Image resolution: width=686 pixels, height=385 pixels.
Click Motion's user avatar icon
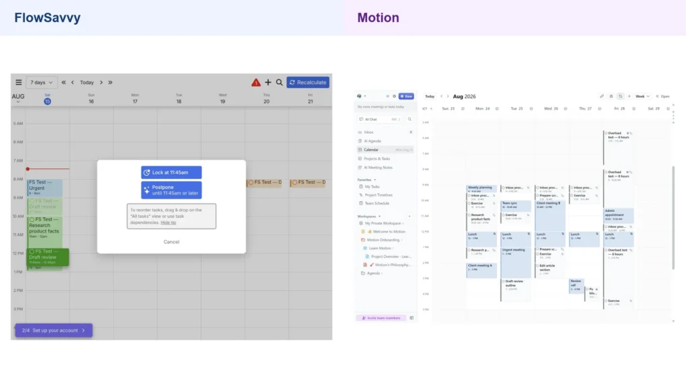coord(359,96)
